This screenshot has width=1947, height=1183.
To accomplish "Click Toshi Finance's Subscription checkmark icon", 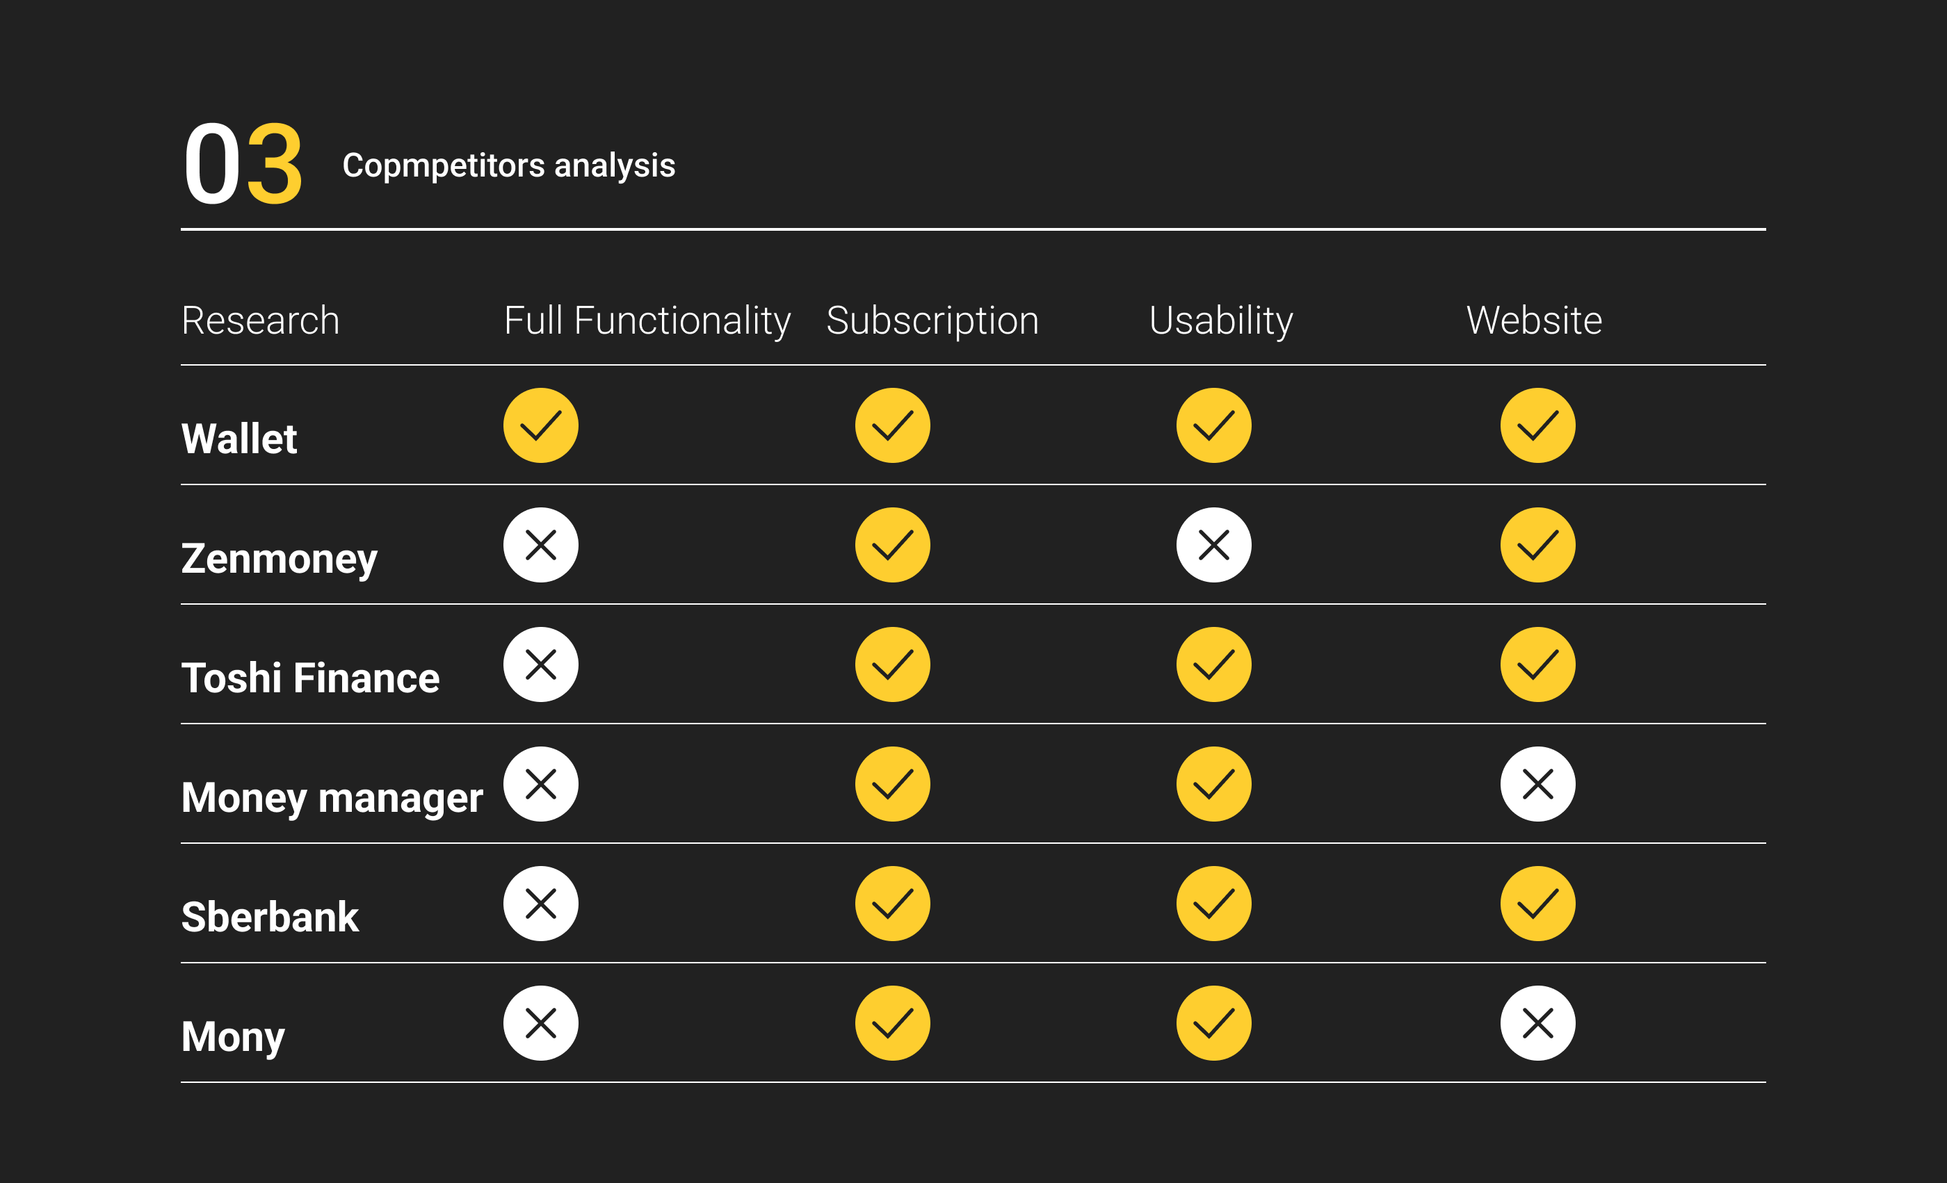I will click(x=892, y=664).
